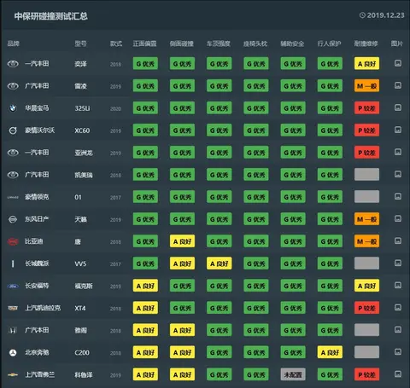Click the model name 凯美瑞

84,175
